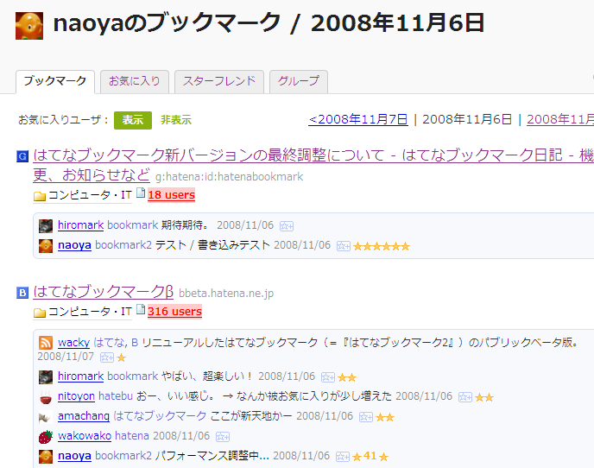Open naoya's profile in the テスト comment
594x468 pixels.
click(74, 245)
